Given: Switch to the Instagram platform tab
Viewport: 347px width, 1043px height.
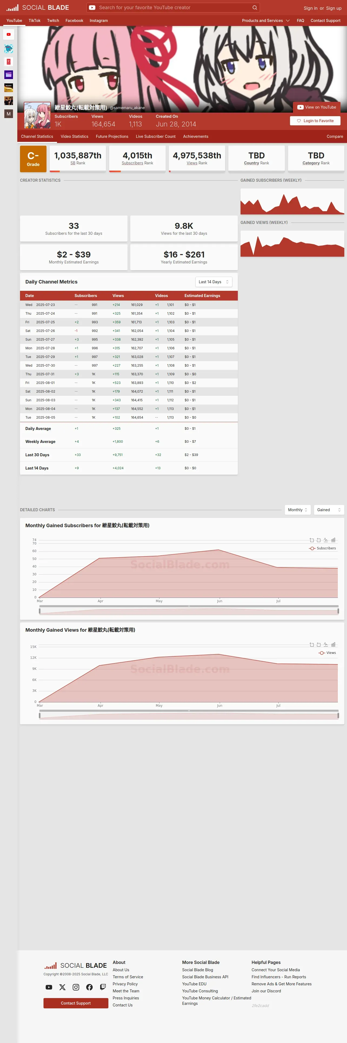Looking at the screenshot, I should click(x=99, y=21).
